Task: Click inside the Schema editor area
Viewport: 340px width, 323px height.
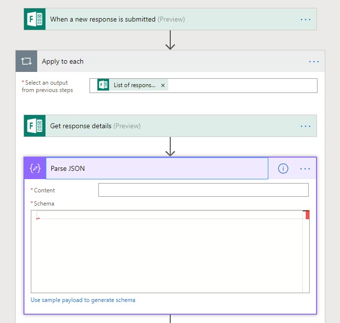Action: 166,254
